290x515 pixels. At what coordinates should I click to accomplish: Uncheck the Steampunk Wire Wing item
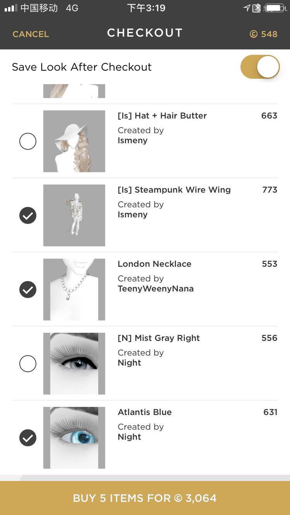28,215
